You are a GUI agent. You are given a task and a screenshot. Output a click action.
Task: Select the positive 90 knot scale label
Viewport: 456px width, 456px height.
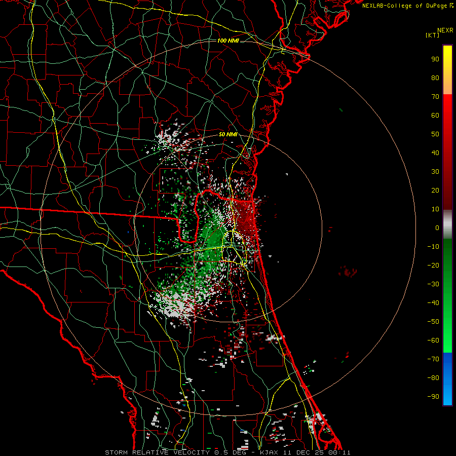[435, 59]
